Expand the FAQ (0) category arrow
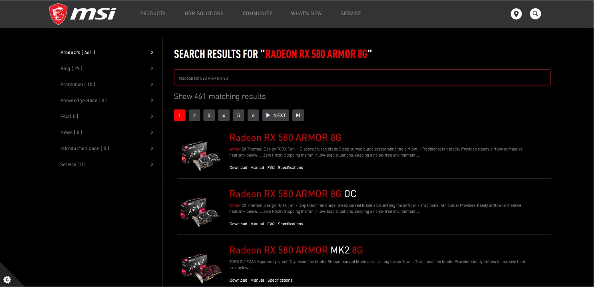This screenshot has height=287, width=594. [x=152, y=116]
